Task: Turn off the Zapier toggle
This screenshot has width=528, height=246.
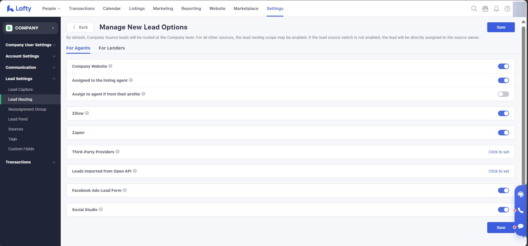Action: [x=503, y=133]
